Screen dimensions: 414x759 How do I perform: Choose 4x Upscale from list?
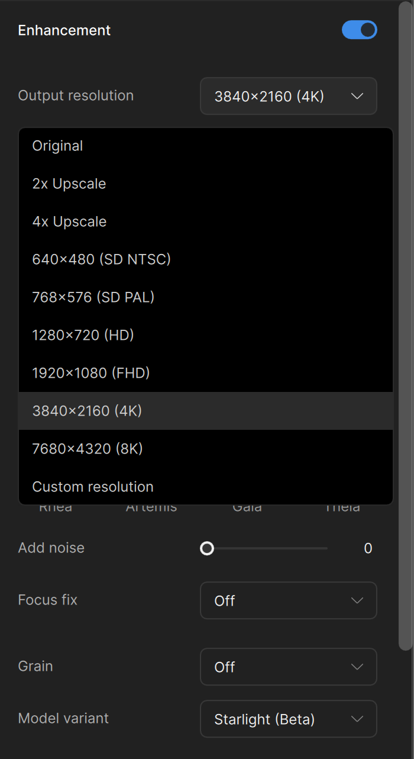point(69,221)
